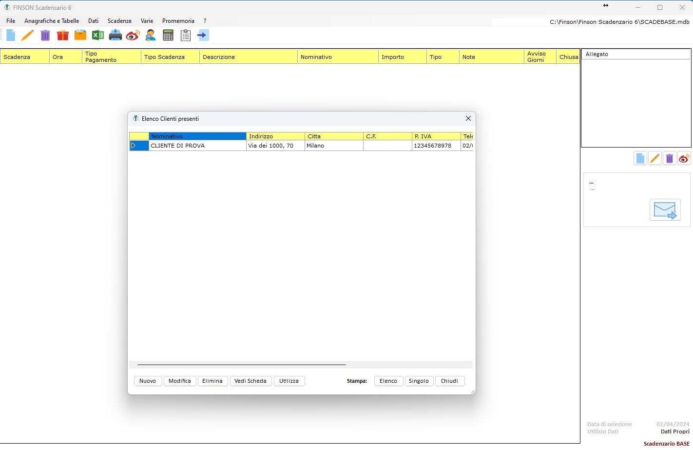Click the pencil edit icon in main toolbar
This screenshot has width=693, height=450.
(x=28, y=35)
